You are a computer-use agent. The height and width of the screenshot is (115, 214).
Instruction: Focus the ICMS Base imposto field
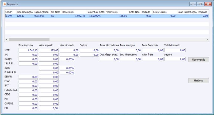pyautogui.click(x=28, y=50)
